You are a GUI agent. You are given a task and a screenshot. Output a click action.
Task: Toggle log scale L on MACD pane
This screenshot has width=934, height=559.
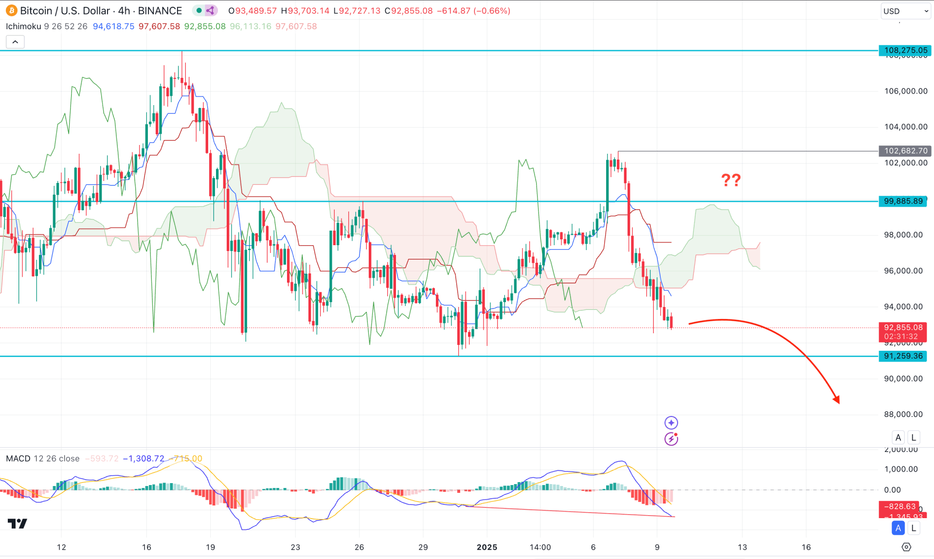[914, 528]
